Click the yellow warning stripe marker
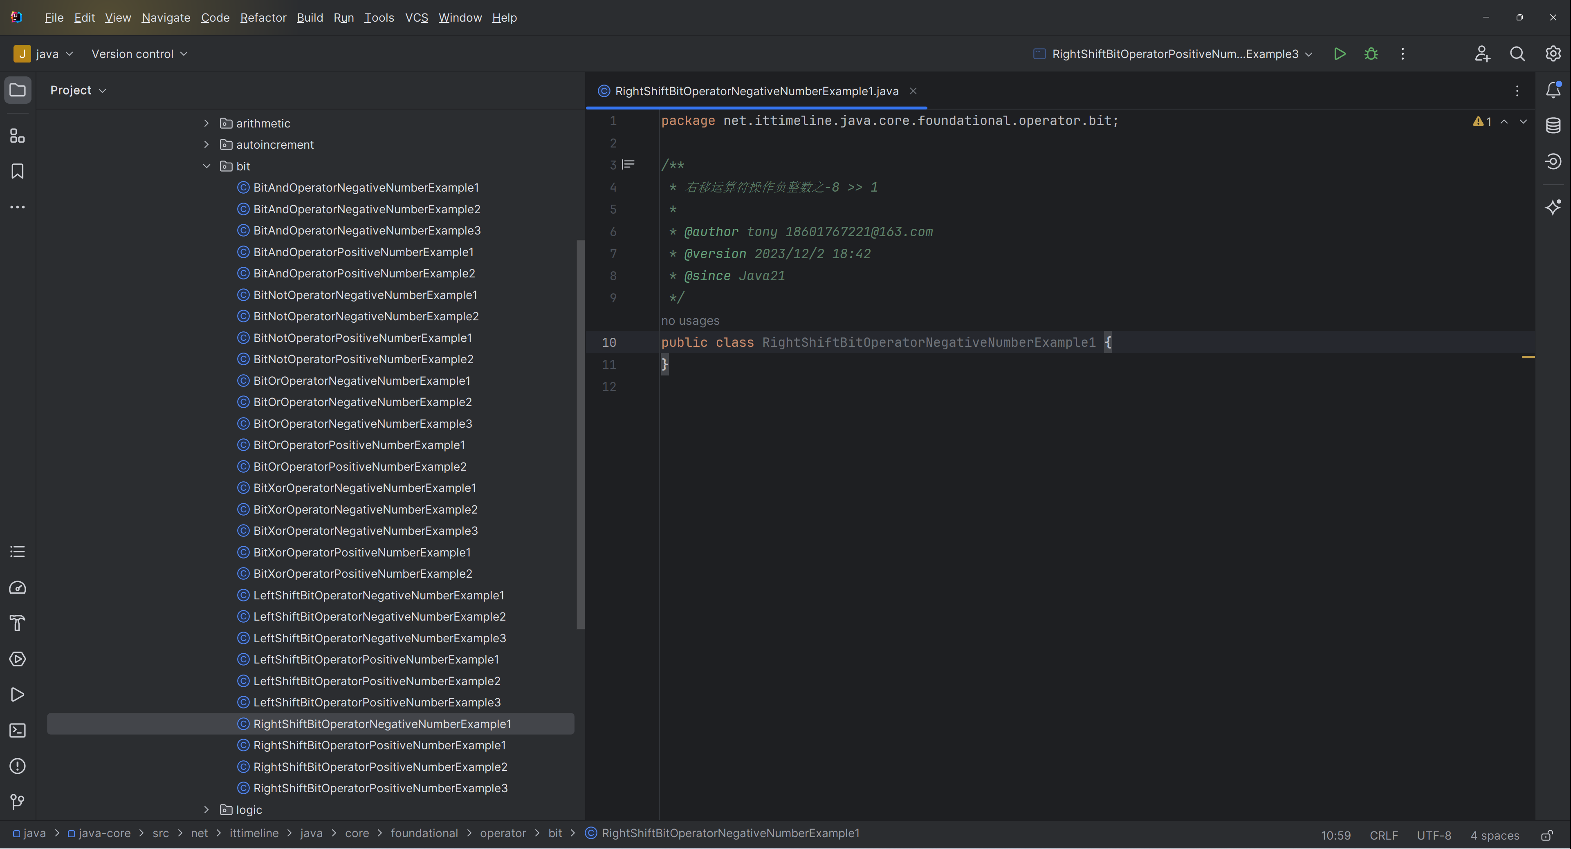This screenshot has height=849, width=1571. pyautogui.click(x=1528, y=357)
